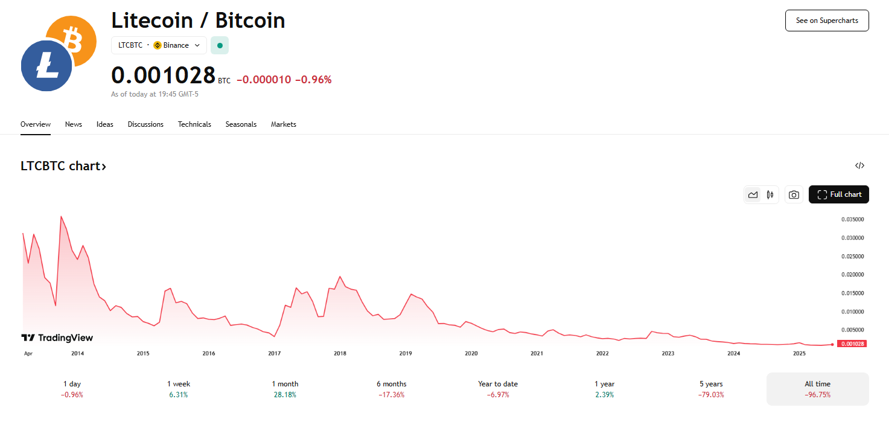889x422 pixels.
Task: Open the Seasonals tab
Action: (241, 124)
